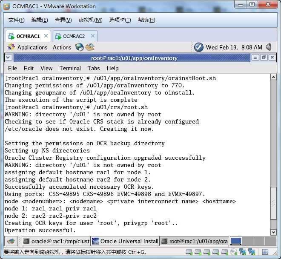Click the update notification checkmark icon
Viewport: 281px width, 259px height.
[199, 47]
